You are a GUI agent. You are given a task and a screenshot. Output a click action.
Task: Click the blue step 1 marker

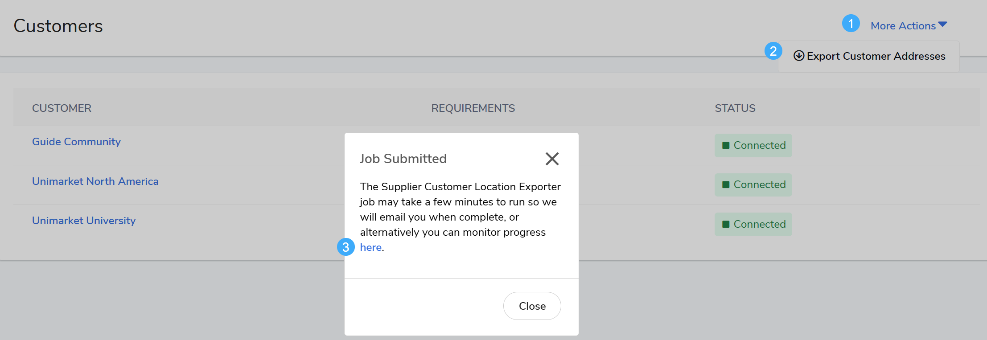(851, 23)
